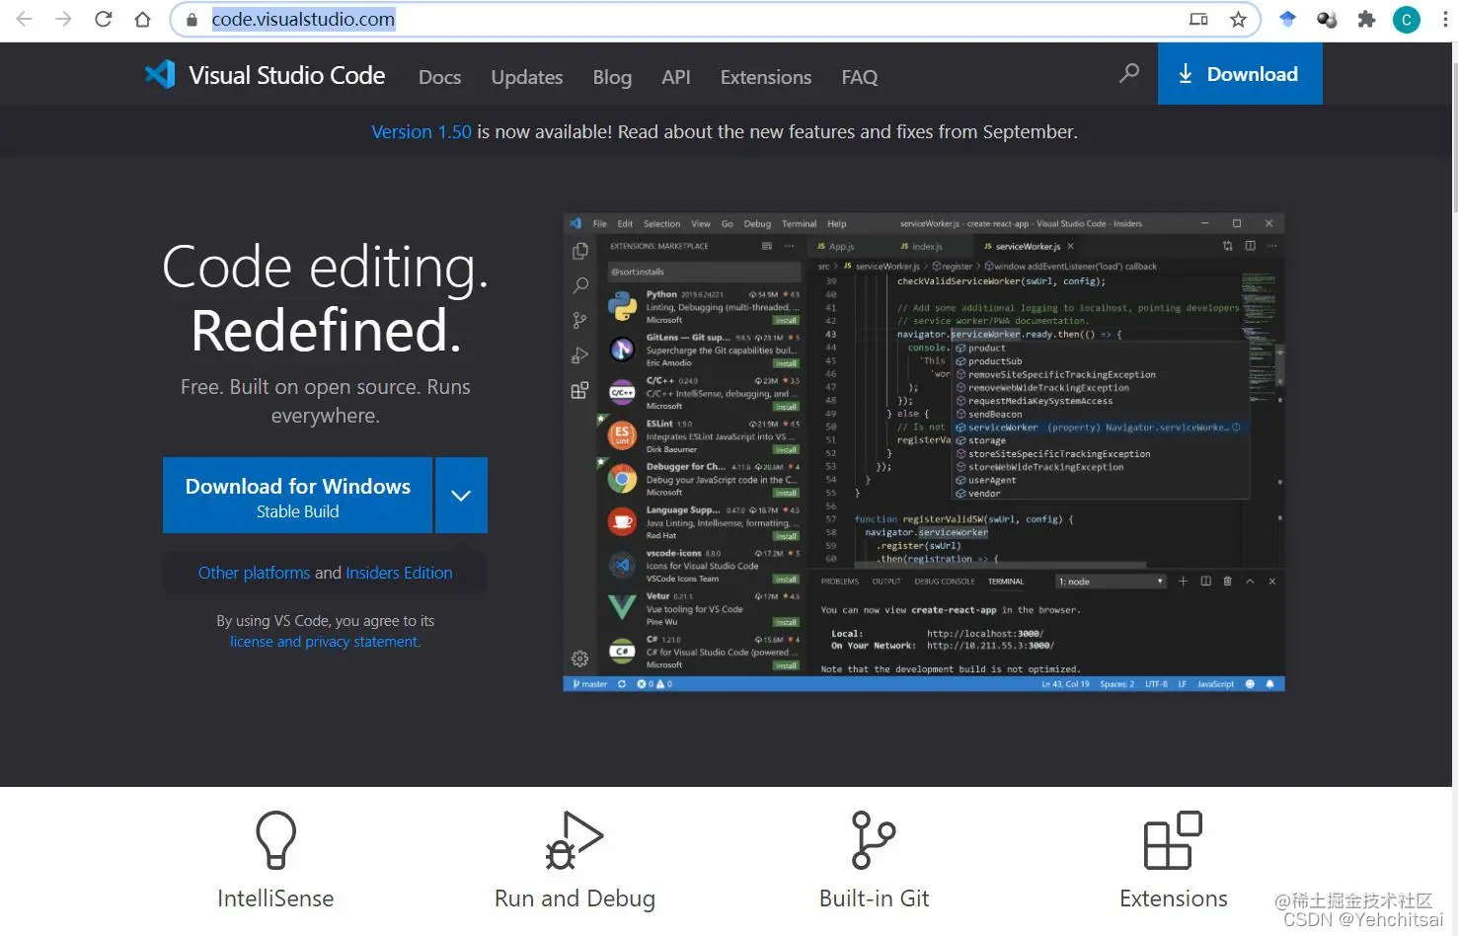Open the browser three-dot menu
This screenshot has height=936, width=1458.
click(x=1444, y=19)
